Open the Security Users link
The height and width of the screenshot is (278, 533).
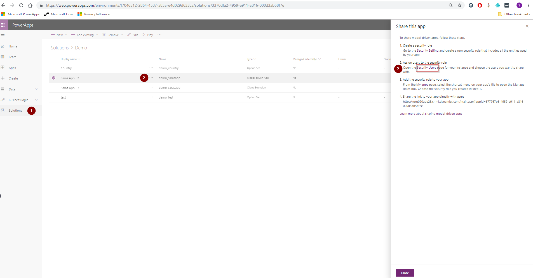coord(426,68)
